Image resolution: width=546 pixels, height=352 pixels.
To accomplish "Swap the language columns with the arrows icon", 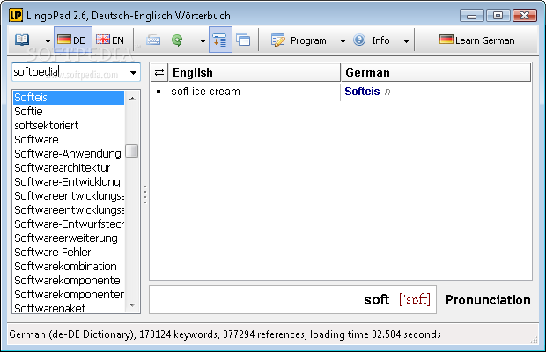I will [159, 72].
